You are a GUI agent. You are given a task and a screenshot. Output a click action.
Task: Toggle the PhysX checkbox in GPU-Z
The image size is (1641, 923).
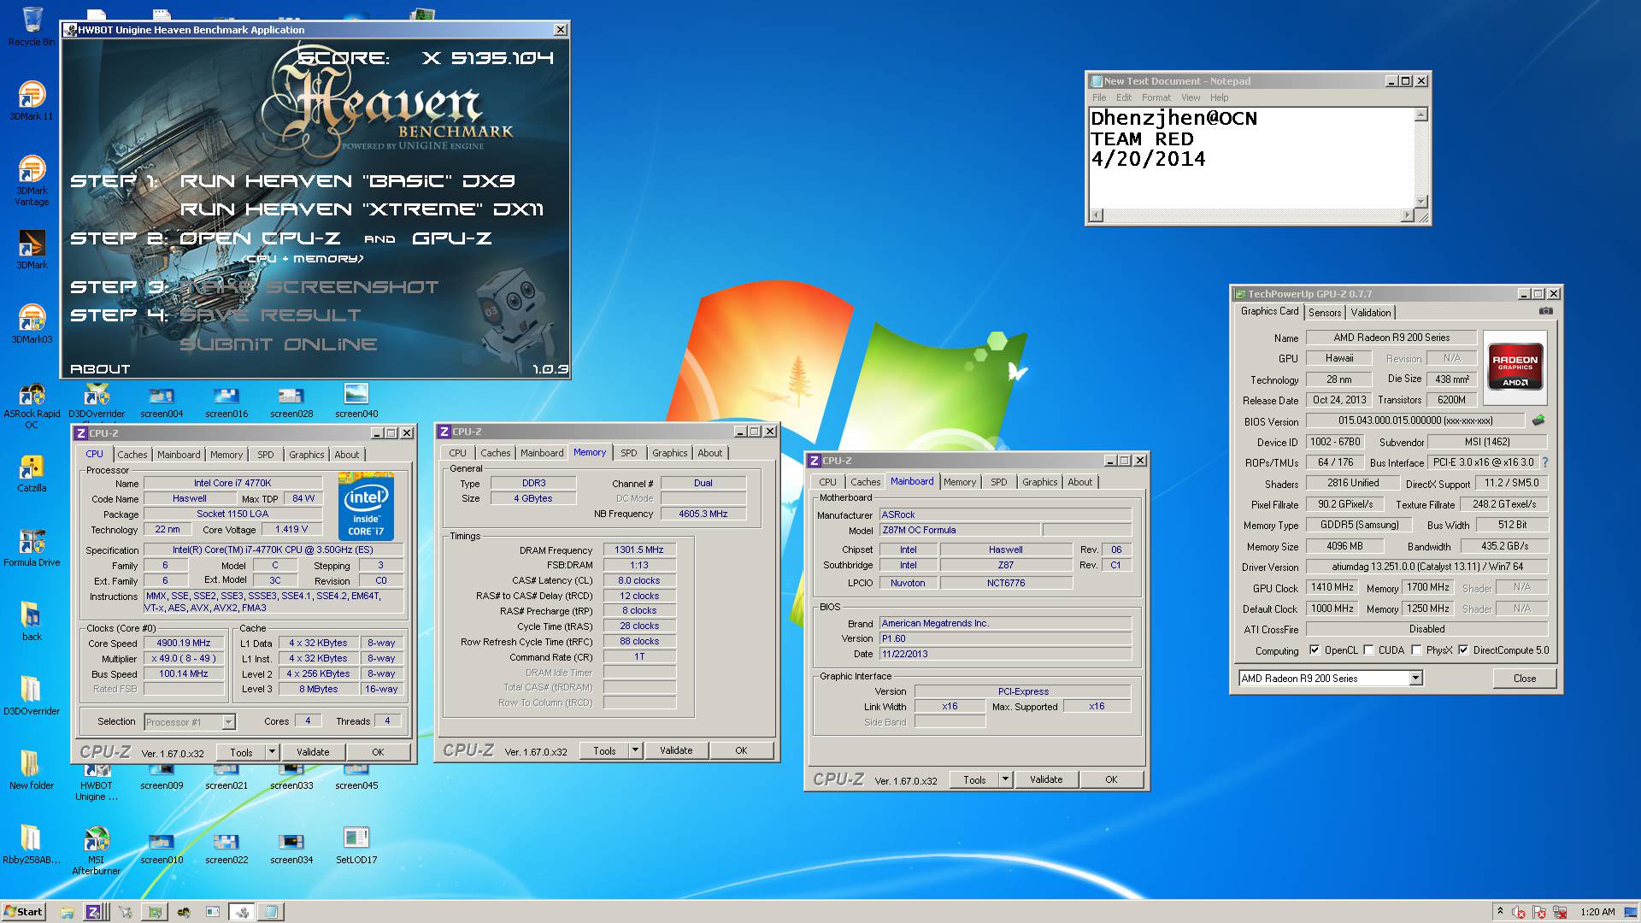tap(1417, 650)
